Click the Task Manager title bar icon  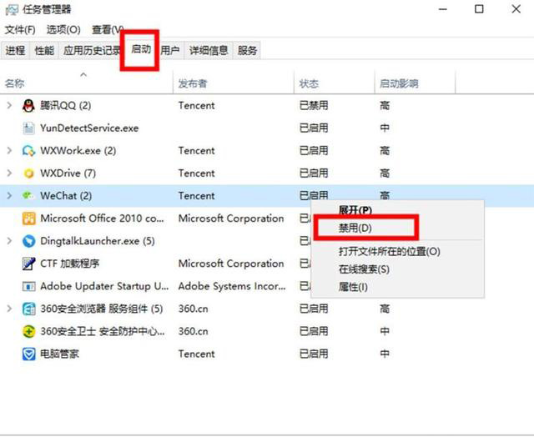[12, 9]
